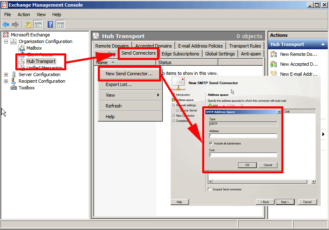Open the View submenu arrow
The height and width of the screenshot is (230, 329).
pyautogui.click(x=158, y=95)
